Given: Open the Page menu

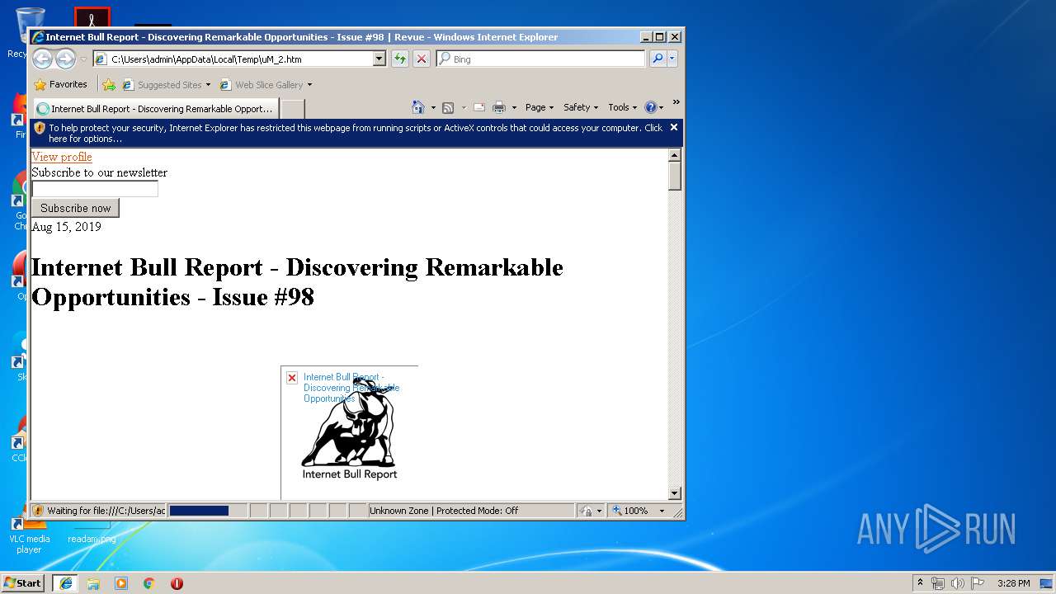Looking at the screenshot, I should [540, 107].
